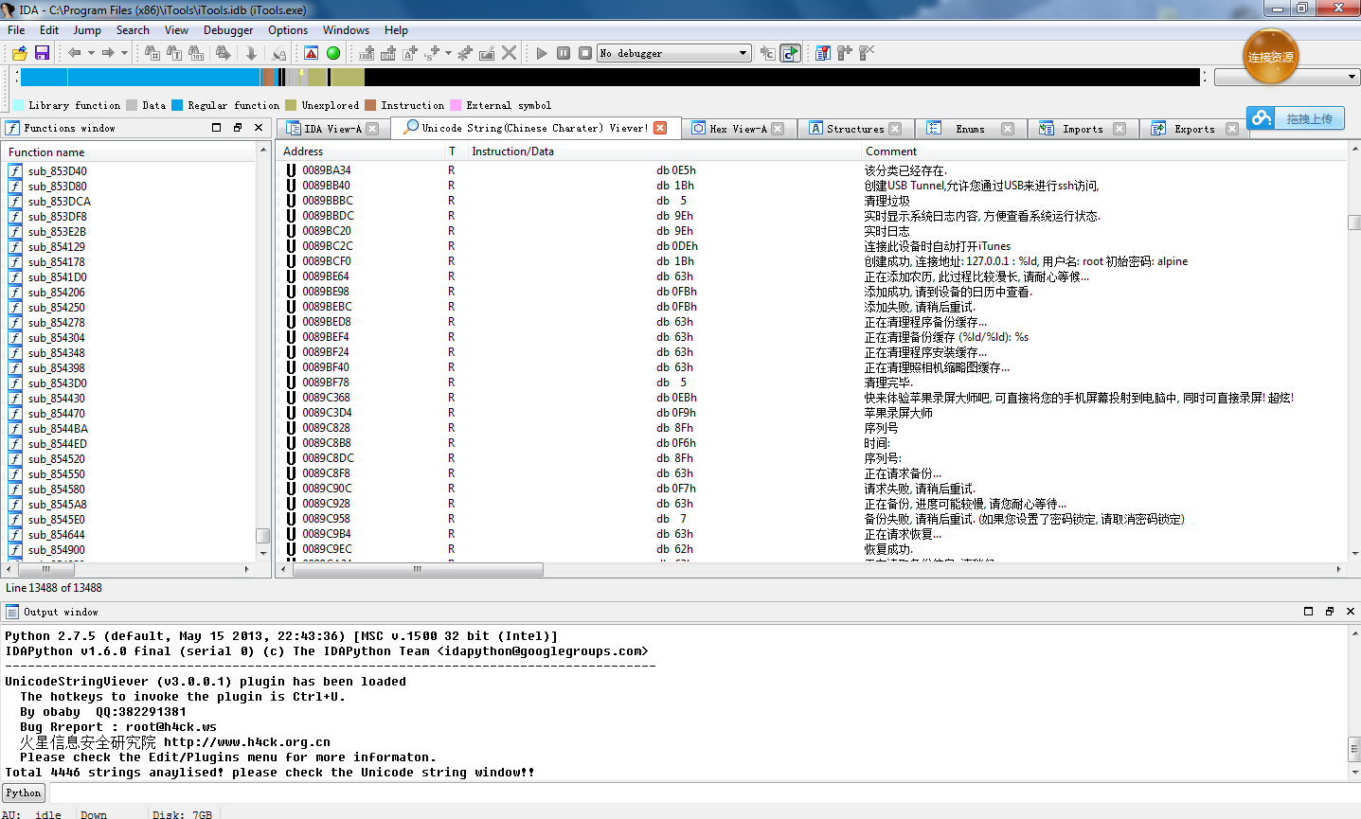1361x819 pixels.
Task: Close the Functions window panel
Action: [259, 127]
